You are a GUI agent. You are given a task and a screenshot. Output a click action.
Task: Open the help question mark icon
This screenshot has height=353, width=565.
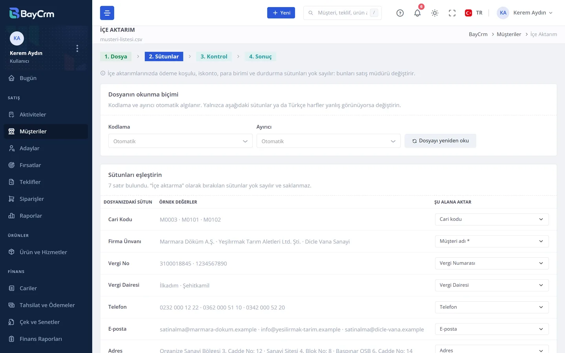pyautogui.click(x=400, y=13)
